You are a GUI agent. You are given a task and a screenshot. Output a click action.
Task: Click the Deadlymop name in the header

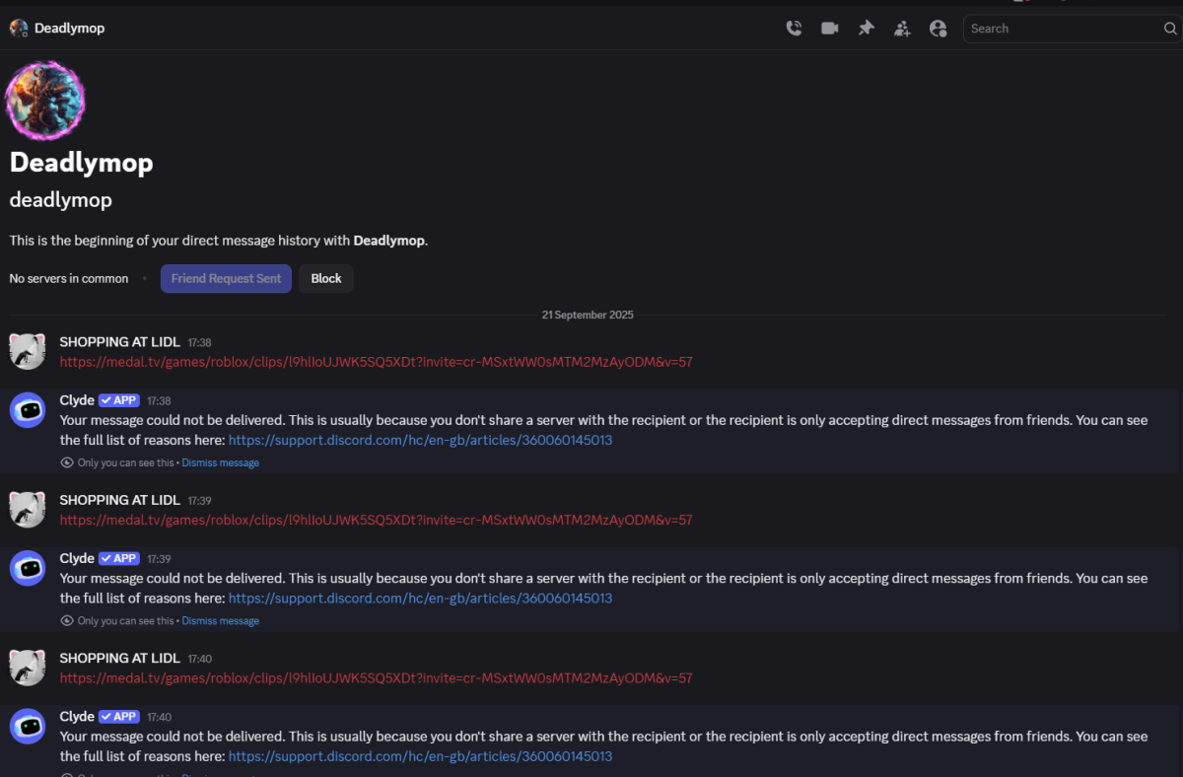point(69,29)
